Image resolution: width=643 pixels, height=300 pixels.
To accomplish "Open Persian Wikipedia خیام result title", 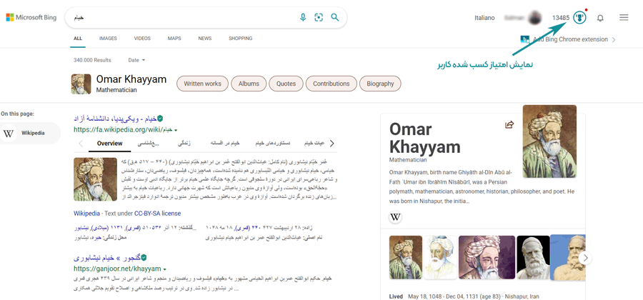I will click(x=115, y=119).
